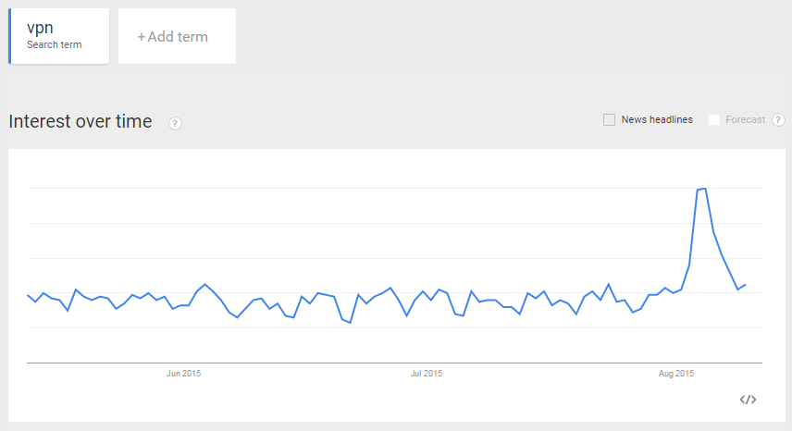
Task: Select the Jul 2015 axis label
Action: coord(427,374)
